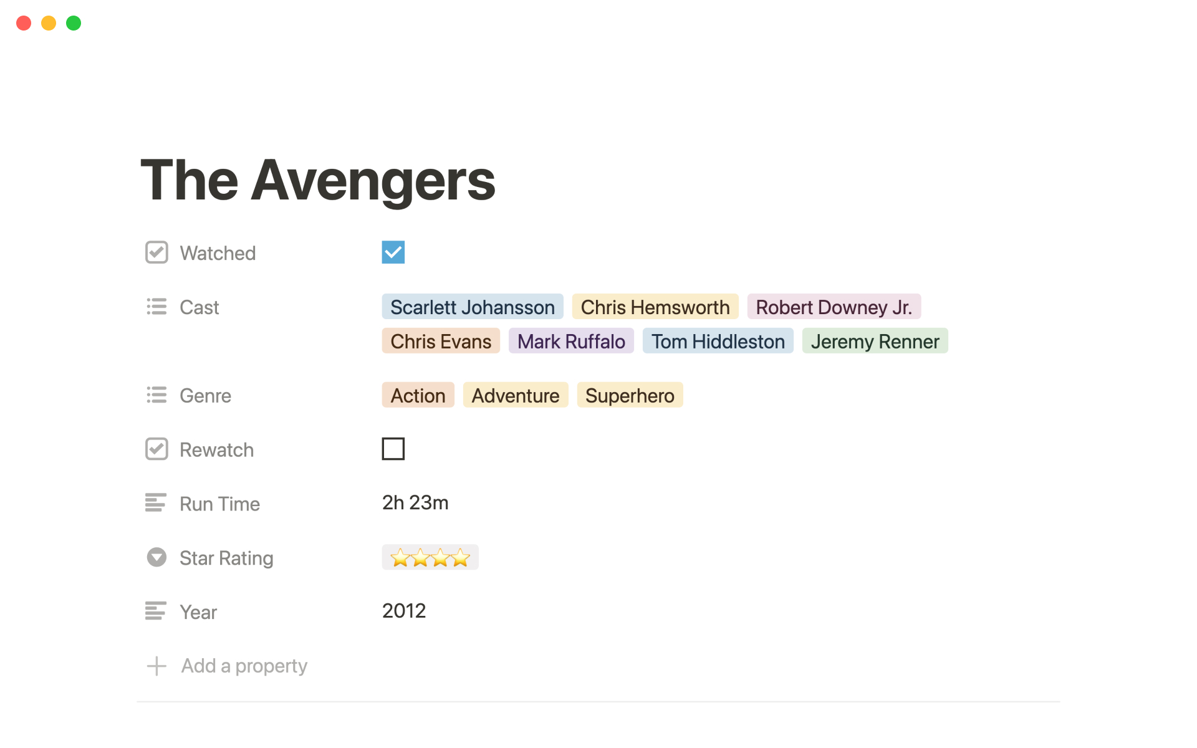
Task: Click the green macOS window button
Action: 74,23
